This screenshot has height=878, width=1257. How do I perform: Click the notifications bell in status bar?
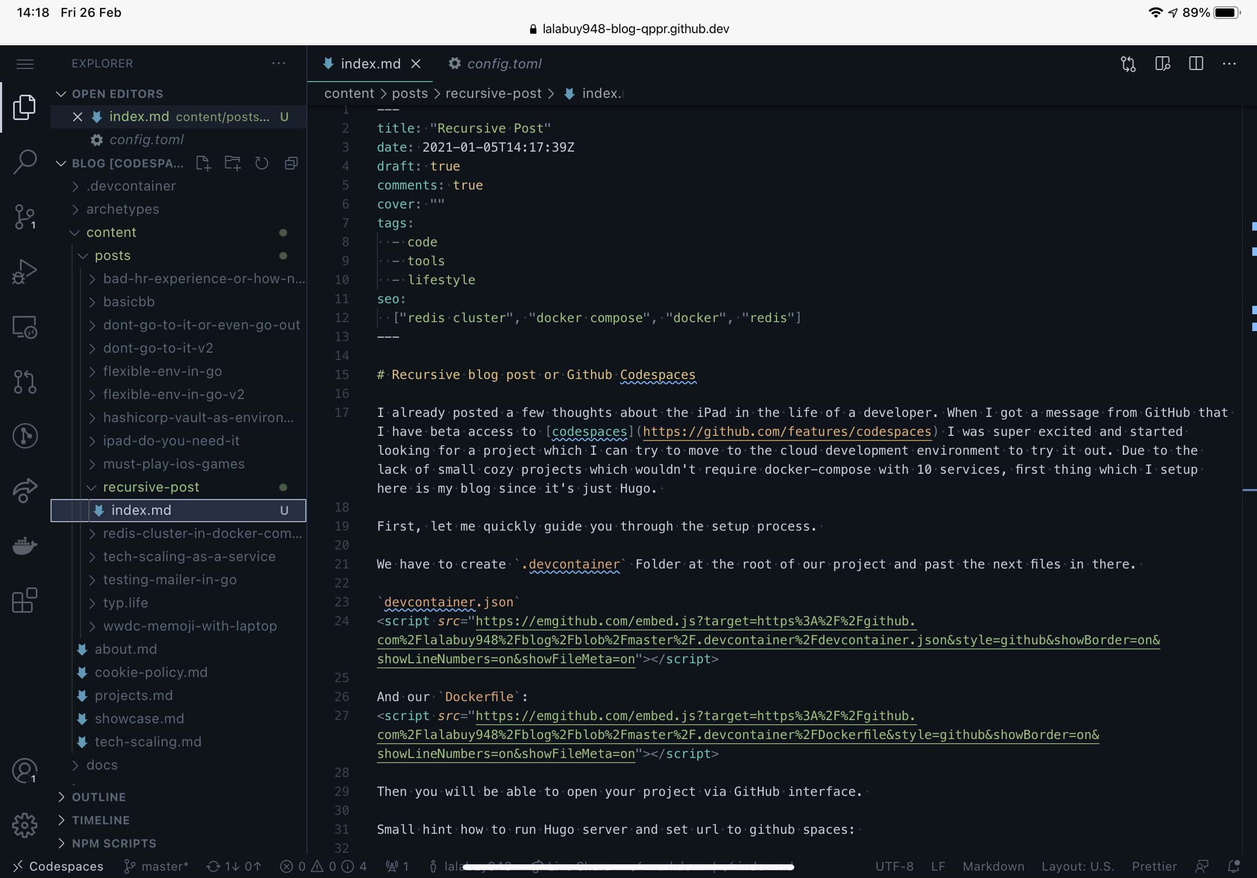pos(1234,866)
